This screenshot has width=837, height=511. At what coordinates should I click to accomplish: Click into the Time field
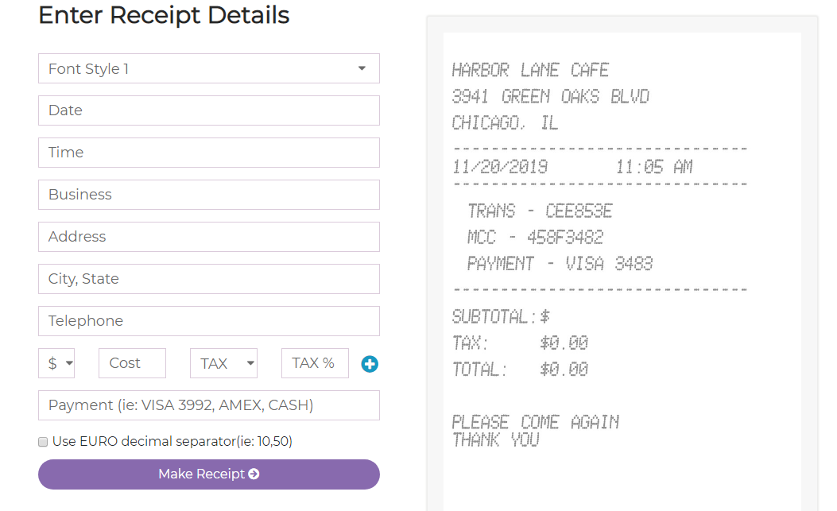[x=209, y=153]
